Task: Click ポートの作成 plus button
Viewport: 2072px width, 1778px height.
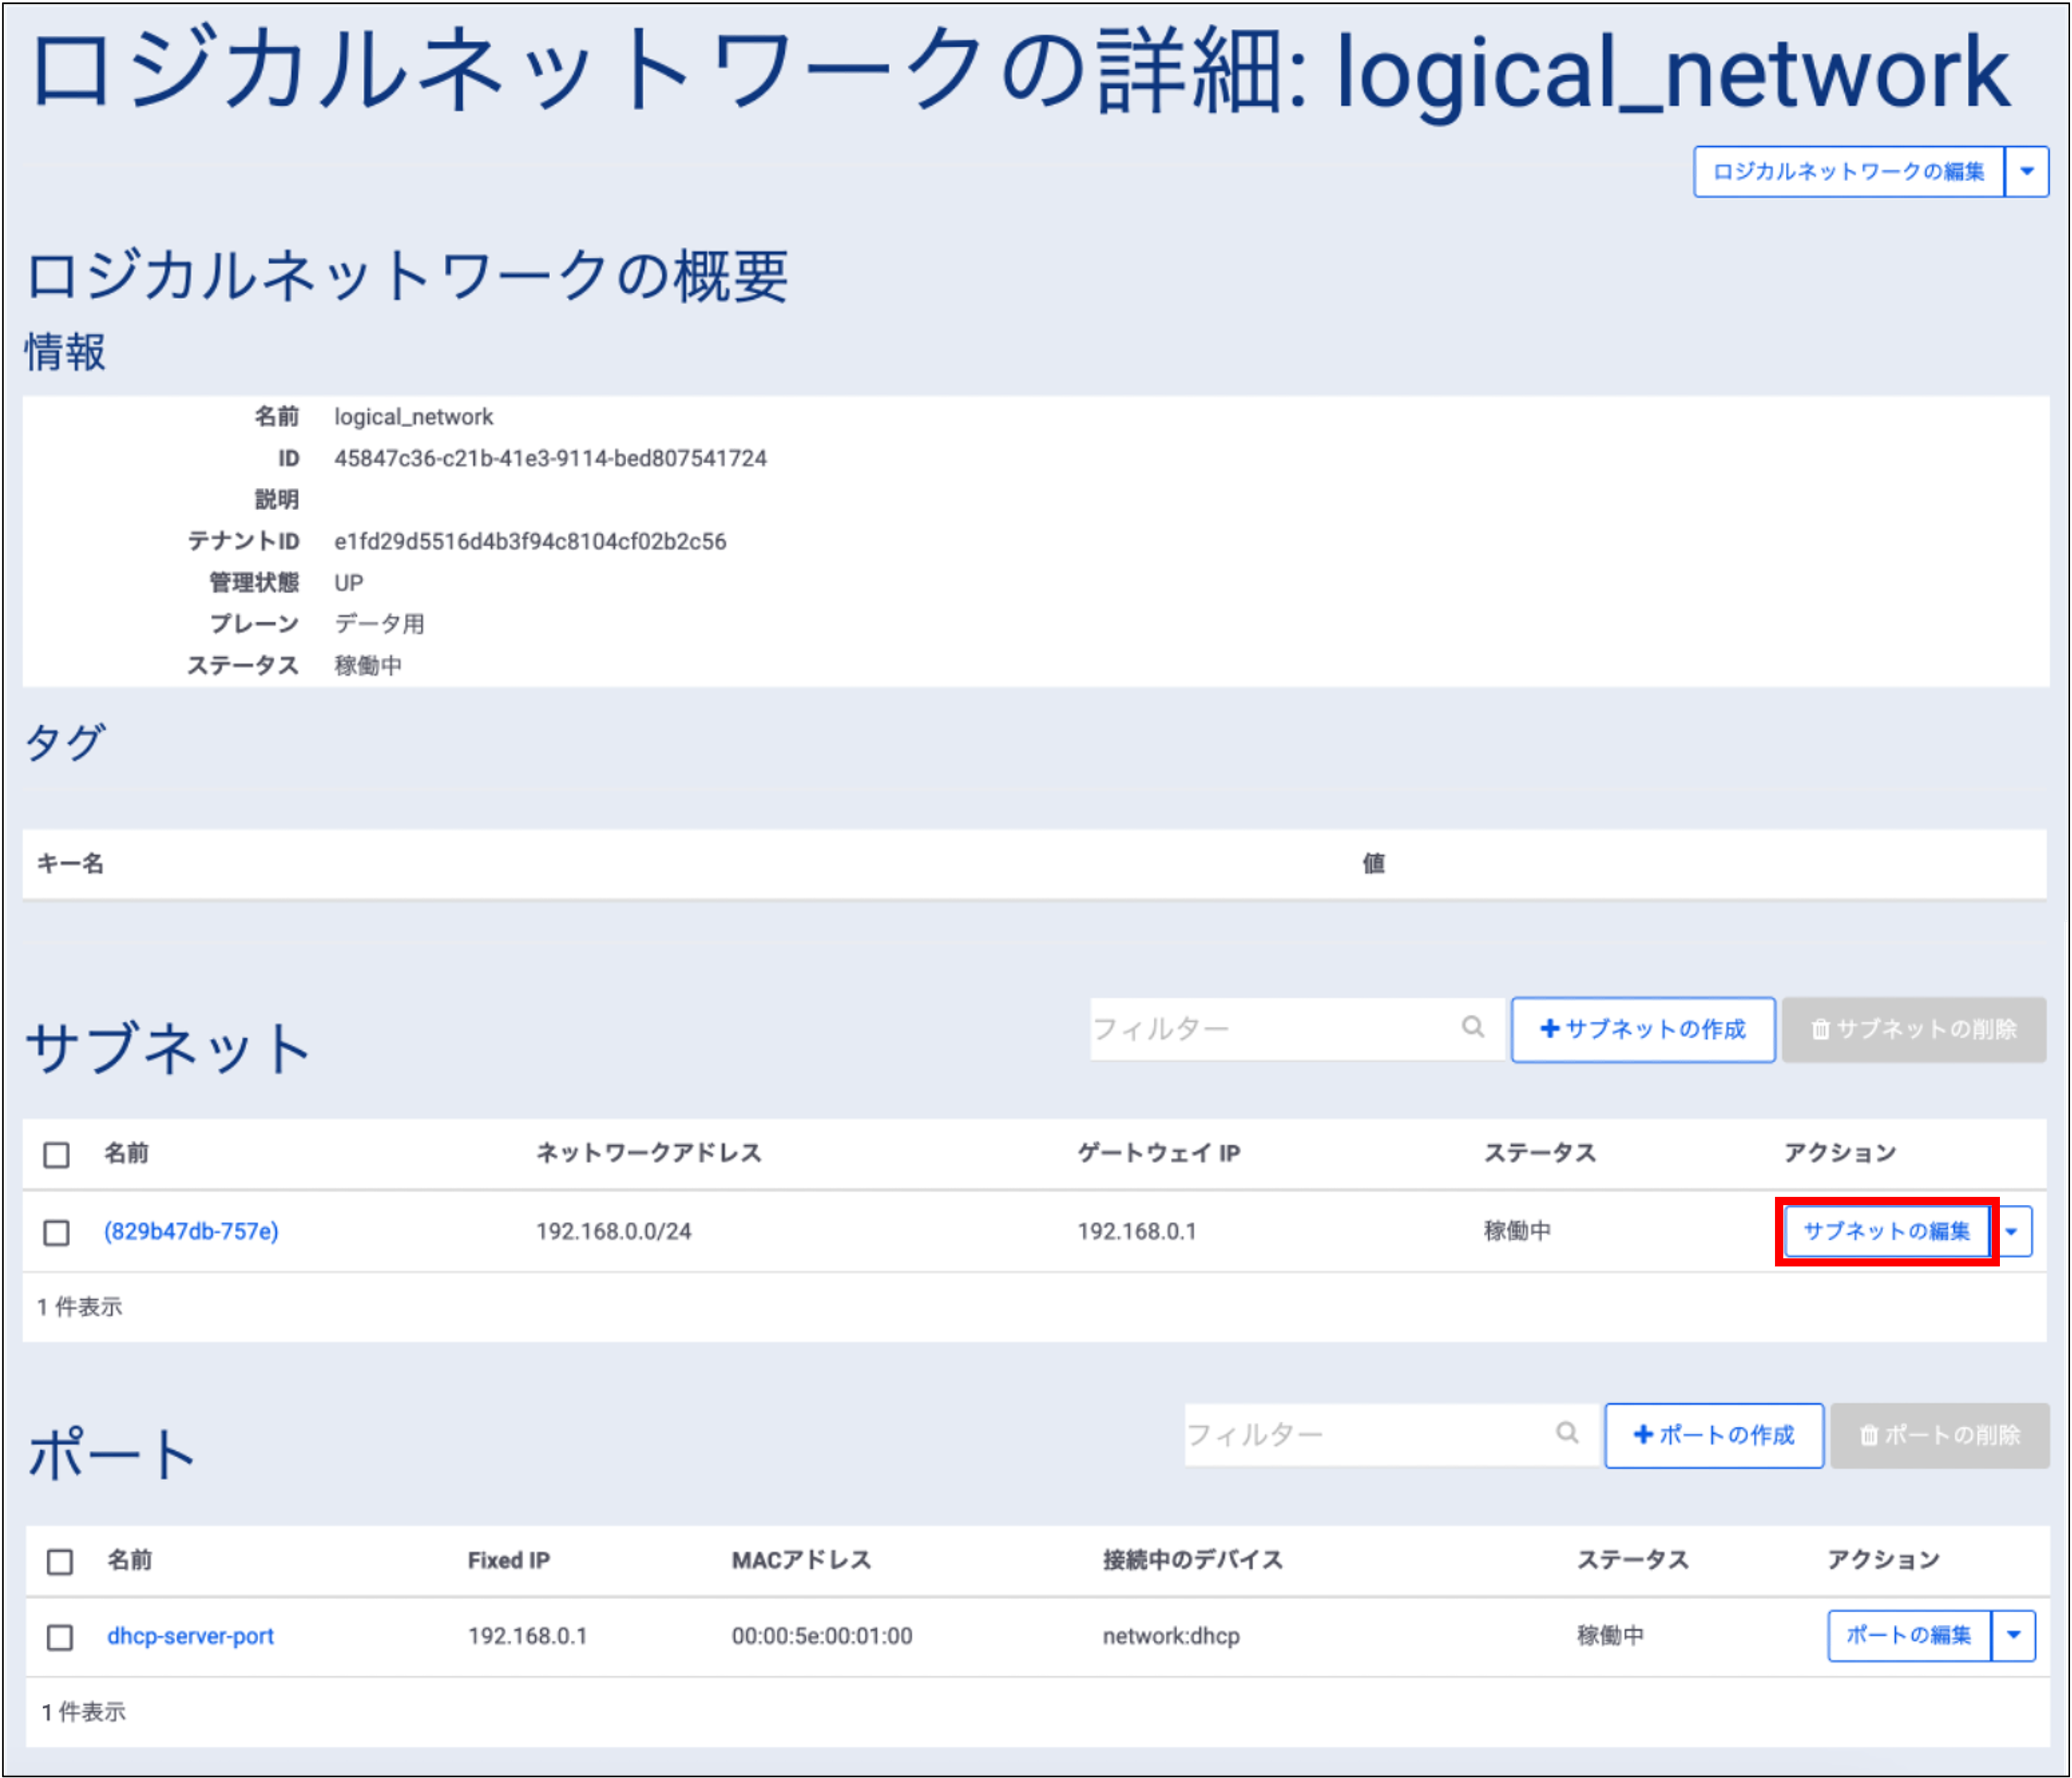Action: coord(1714,1435)
